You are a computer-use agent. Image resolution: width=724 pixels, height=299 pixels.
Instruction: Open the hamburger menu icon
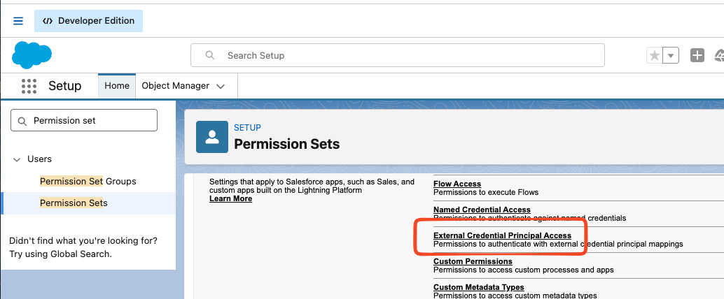coord(18,21)
